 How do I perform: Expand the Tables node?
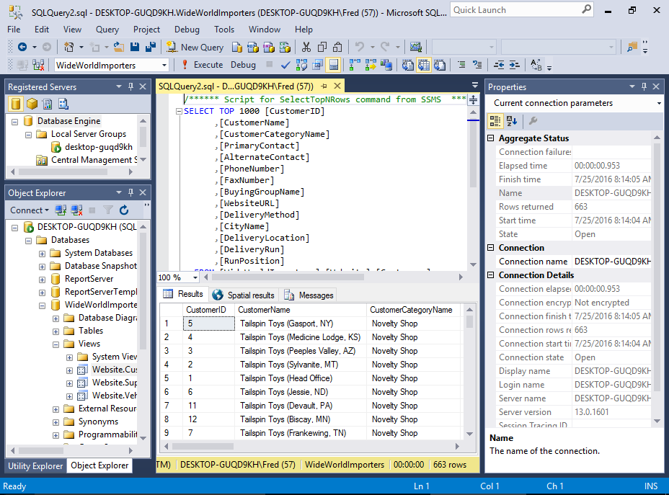pos(56,331)
